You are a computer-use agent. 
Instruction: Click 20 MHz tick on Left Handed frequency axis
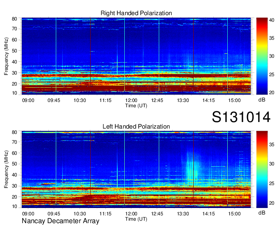14,197
